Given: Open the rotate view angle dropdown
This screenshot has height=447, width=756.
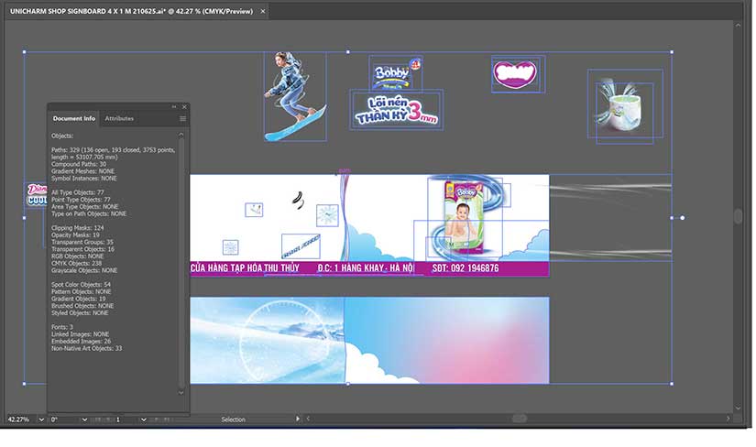Looking at the screenshot, I should tap(84, 420).
